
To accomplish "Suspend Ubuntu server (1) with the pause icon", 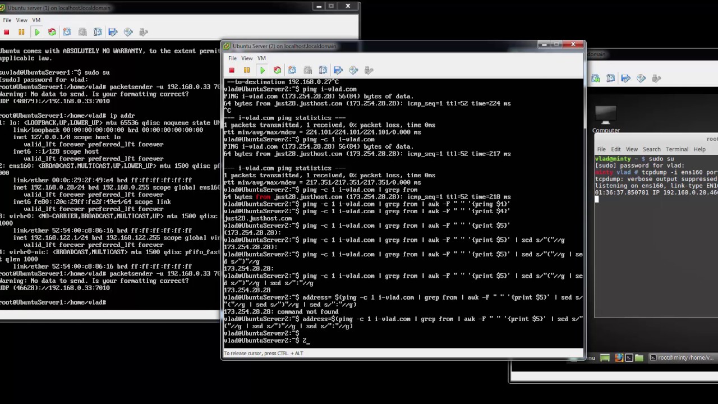I will (21, 32).
